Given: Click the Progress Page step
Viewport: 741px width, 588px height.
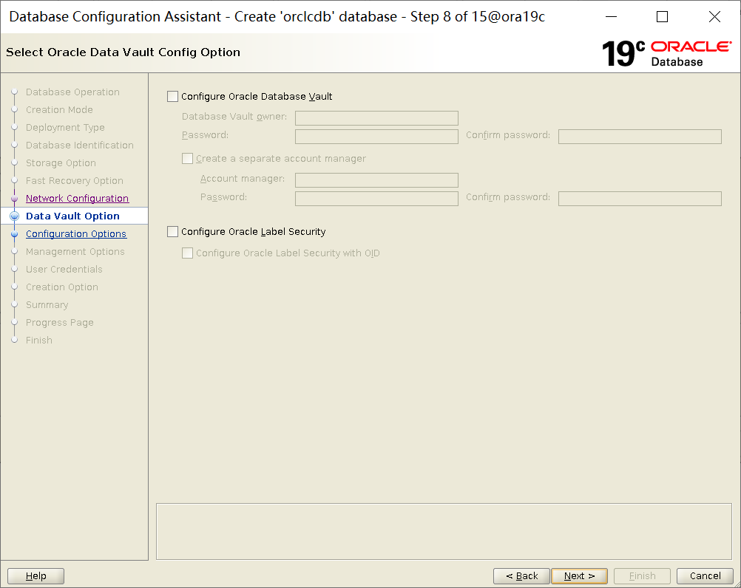Looking at the screenshot, I should (x=60, y=322).
